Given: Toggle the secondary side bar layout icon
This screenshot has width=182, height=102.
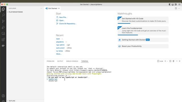Looking at the screenshot, I should [175, 5].
